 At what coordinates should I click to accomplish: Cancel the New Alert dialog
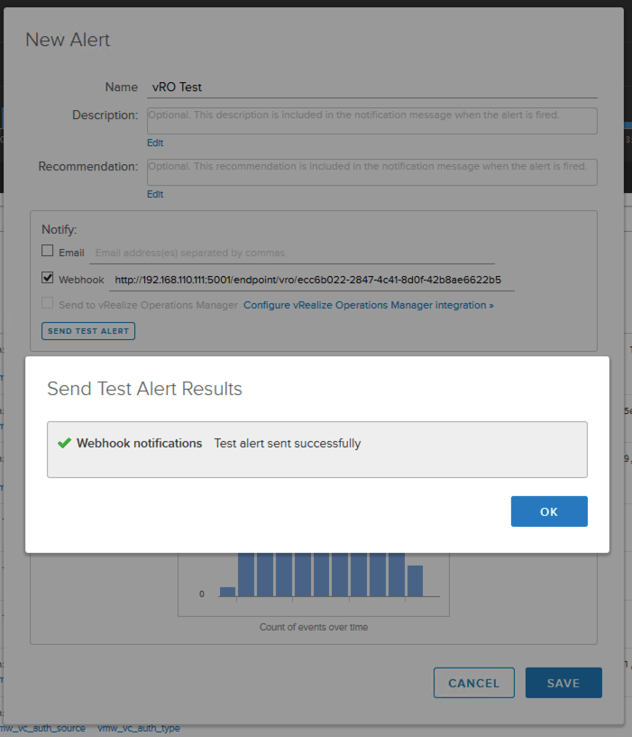(x=473, y=683)
